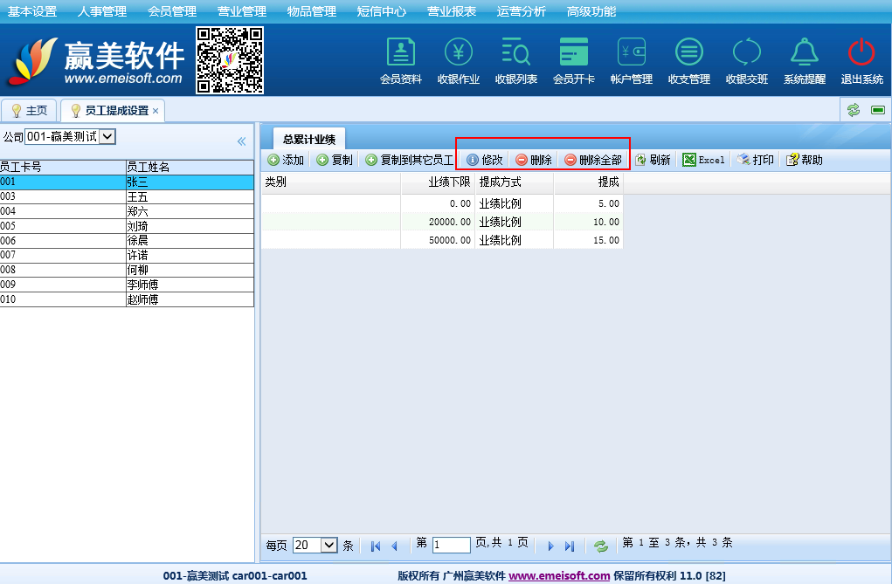
Task: Click the 收银作业 cashier icon
Action: [458, 53]
